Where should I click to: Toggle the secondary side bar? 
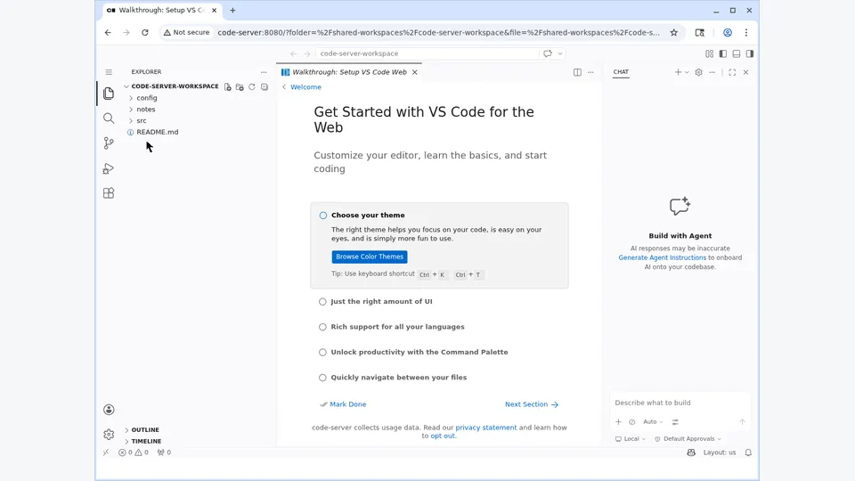coord(750,53)
